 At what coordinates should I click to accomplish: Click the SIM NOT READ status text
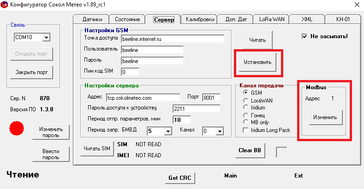pyautogui.click(x=149, y=144)
